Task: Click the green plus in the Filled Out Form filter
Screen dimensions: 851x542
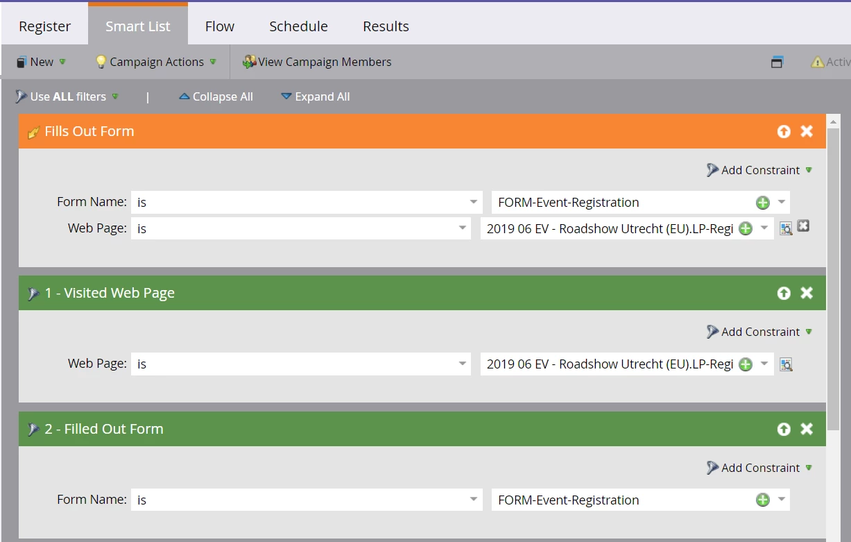Action: [x=763, y=500]
